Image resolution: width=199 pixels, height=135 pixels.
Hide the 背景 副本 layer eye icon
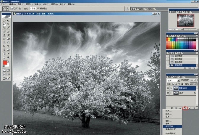pos(168,88)
